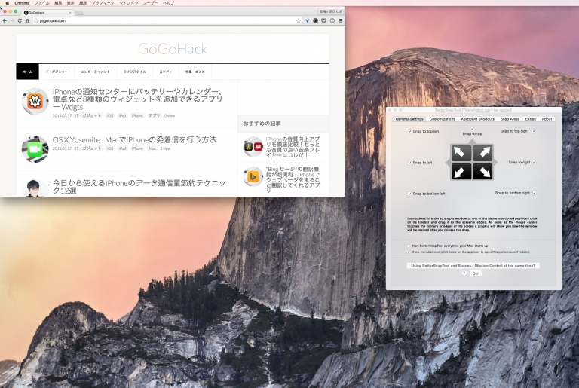Screen dimensions: 579x388
Task: Open the ウインドウ menu
Action: coord(128,2)
